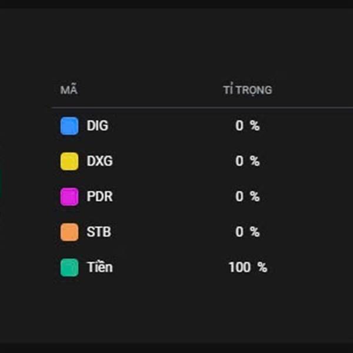This screenshot has width=353, height=353.
Task: Click DXG's 0 % weight value
Action: (248, 161)
